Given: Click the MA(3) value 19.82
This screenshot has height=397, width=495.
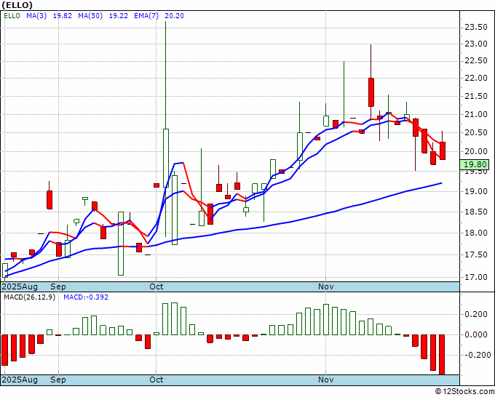Looking at the screenshot, I should (62, 16).
